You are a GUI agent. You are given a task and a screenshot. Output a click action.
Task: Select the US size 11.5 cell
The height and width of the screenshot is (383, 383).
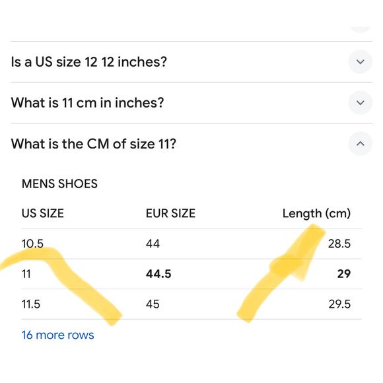31,304
